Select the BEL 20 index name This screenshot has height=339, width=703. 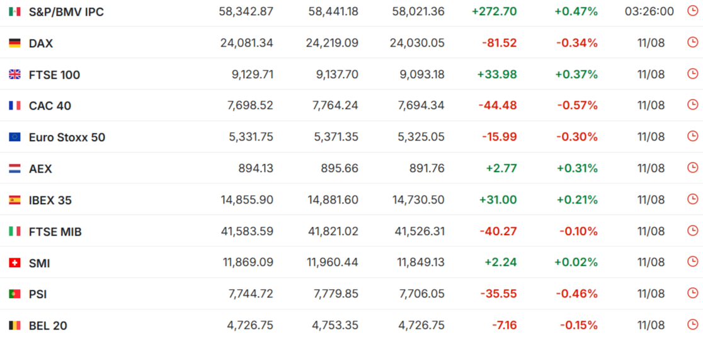coord(48,326)
